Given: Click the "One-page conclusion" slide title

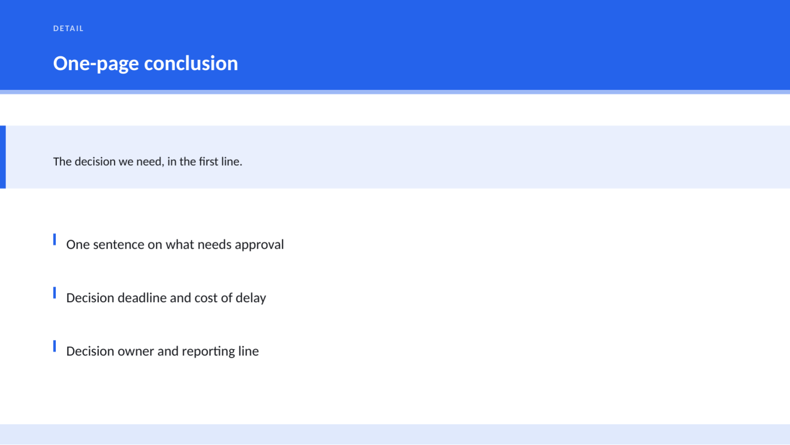Looking at the screenshot, I should tap(145, 63).
